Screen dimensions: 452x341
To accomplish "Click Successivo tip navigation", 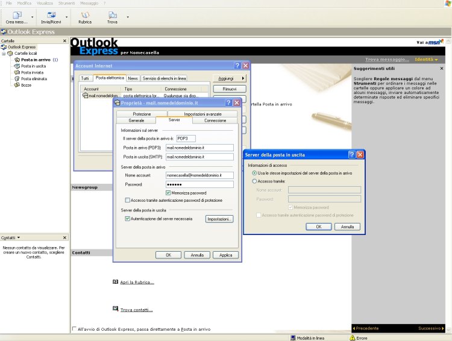I will 431,328.
